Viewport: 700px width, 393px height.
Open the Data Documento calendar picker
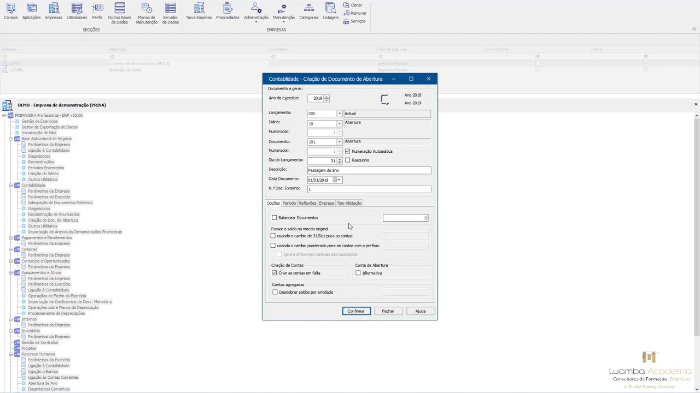point(335,180)
